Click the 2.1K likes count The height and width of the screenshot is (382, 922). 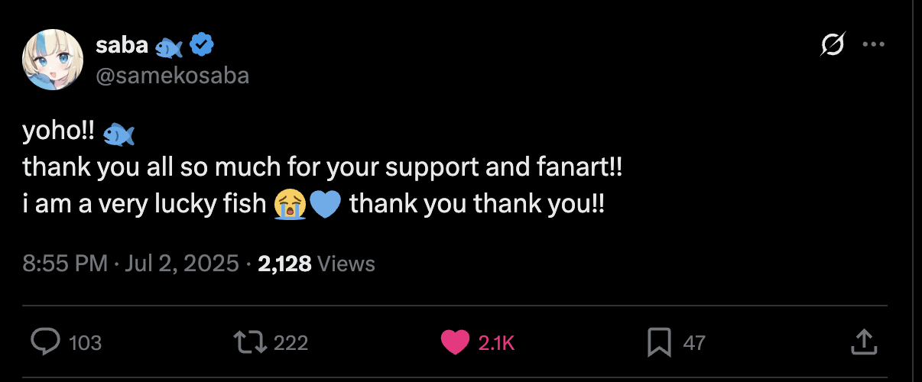496,343
